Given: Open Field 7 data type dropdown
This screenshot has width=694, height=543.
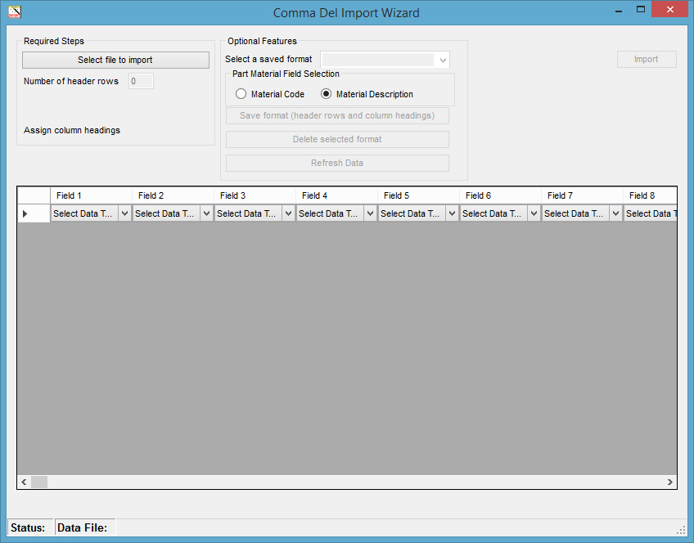Looking at the screenshot, I should pos(615,213).
